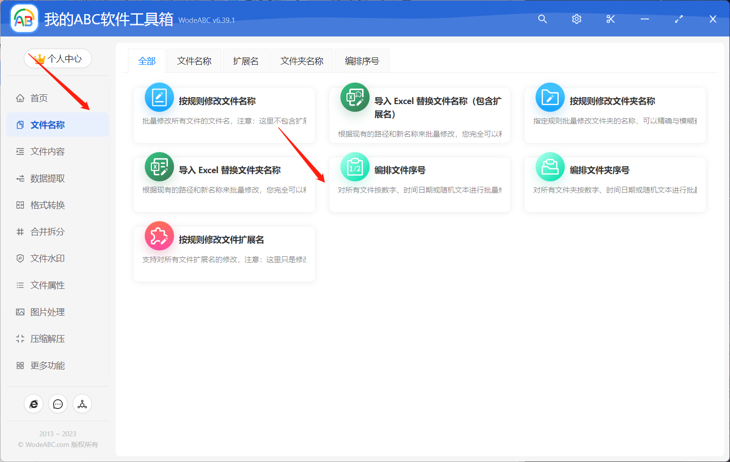This screenshot has height=462, width=730.
Task: Open the official website browser icon
Action: [33, 404]
